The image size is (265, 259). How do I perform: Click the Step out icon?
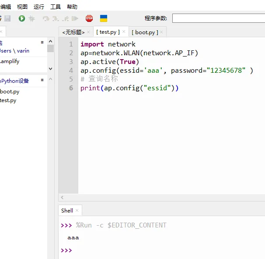pos(65,18)
